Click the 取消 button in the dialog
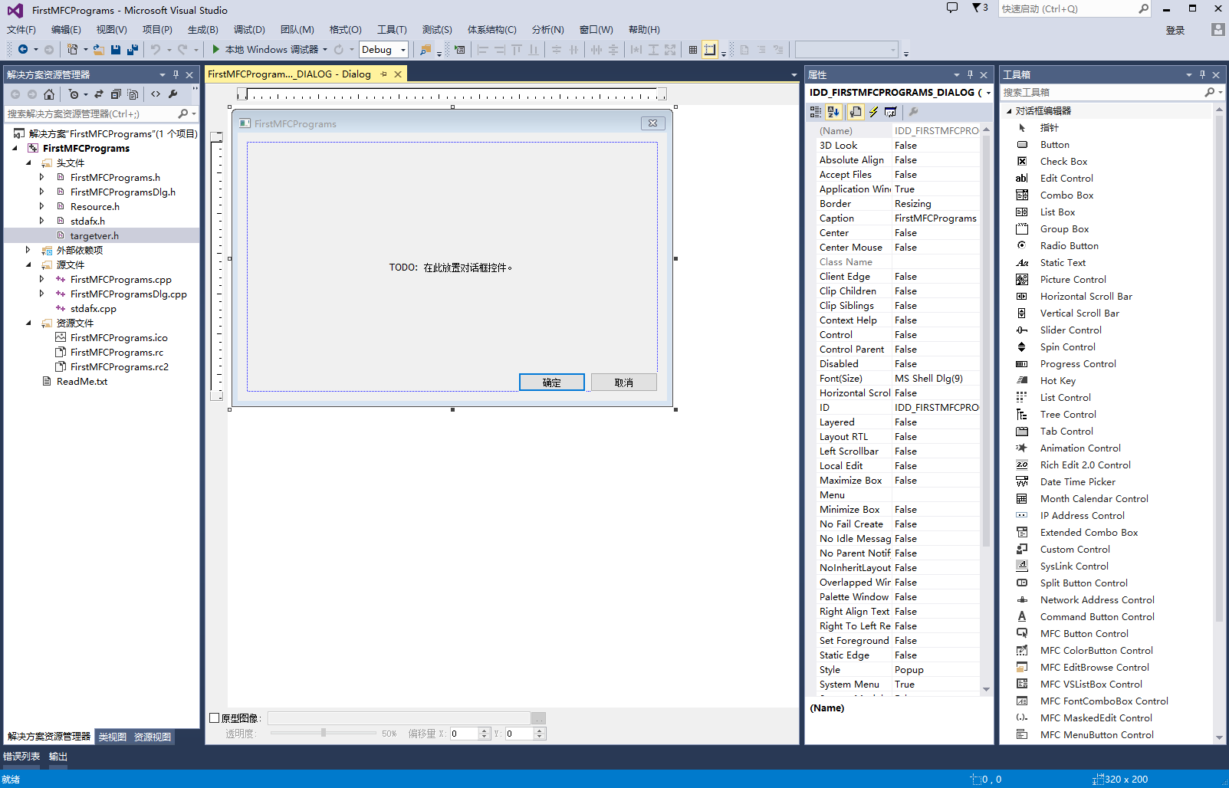1229x788 pixels. tap(624, 383)
